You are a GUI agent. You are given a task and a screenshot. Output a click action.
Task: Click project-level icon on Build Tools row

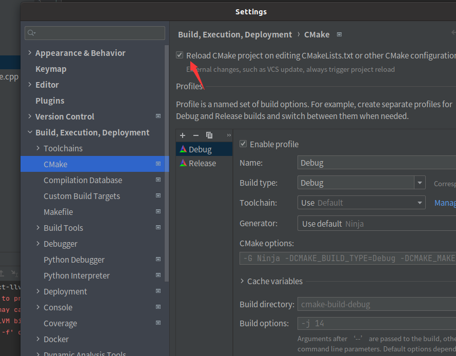coord(158,227)
